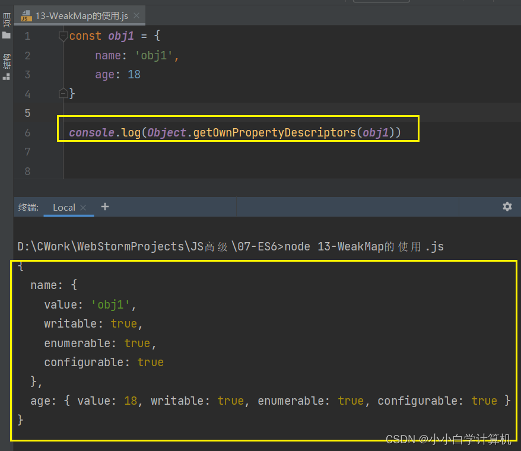Click the Object identifier on line 6
521x451 pixels.
[167, 132]
